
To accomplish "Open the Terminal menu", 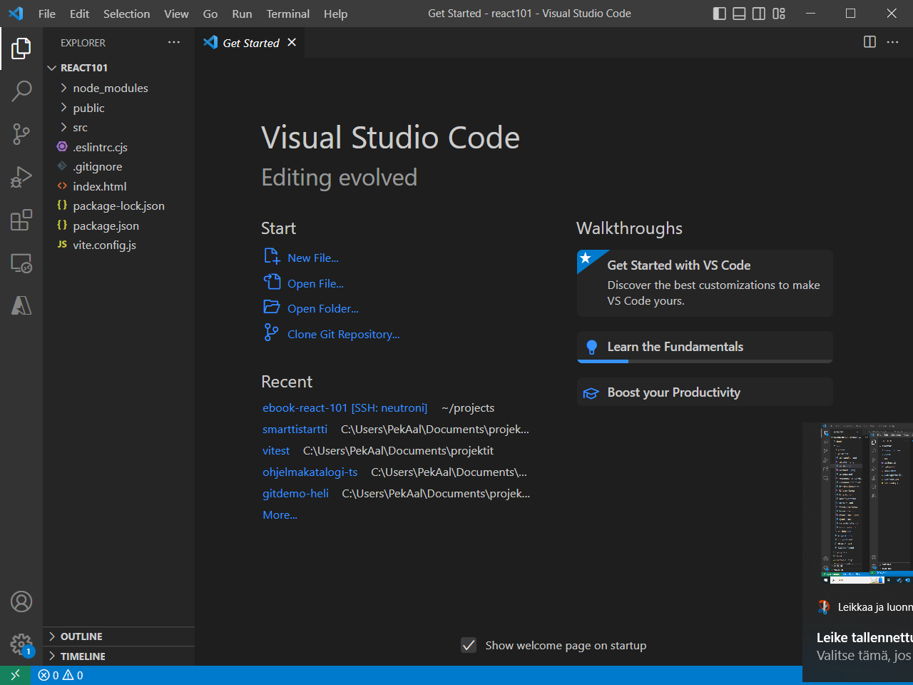I will click(288, 14).
